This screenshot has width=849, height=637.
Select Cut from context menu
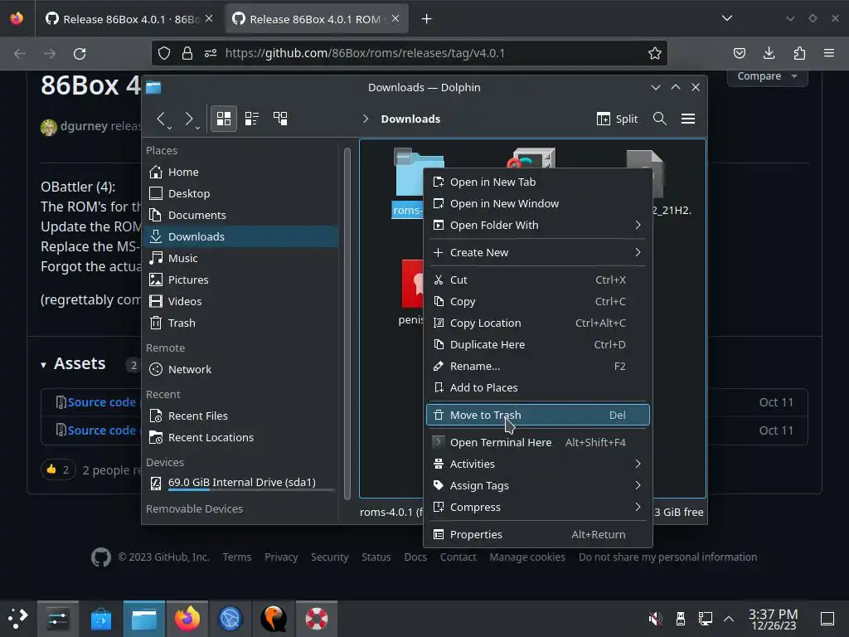tap(537, 280)
